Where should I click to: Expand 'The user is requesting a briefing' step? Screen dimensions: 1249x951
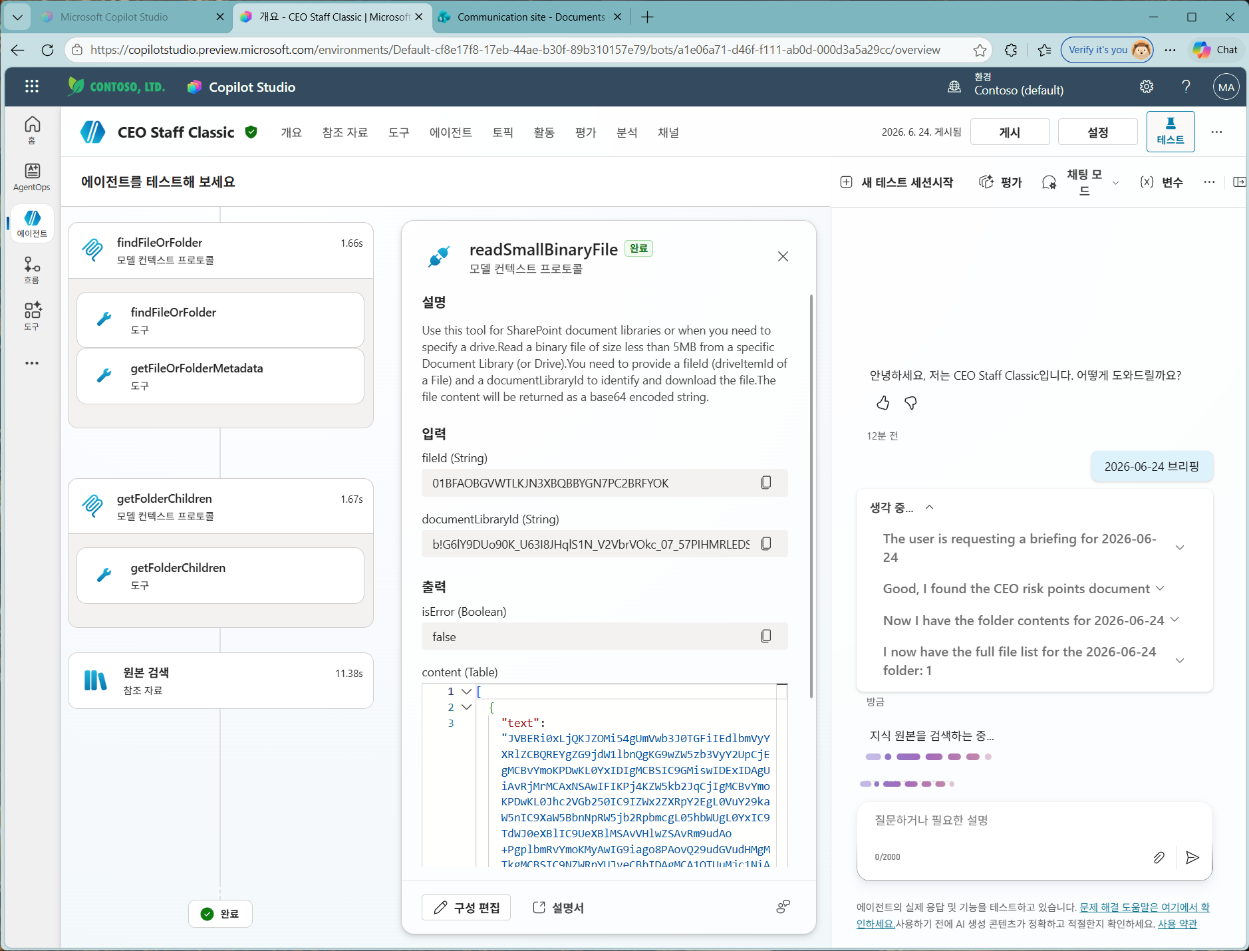coord(1180,548)
